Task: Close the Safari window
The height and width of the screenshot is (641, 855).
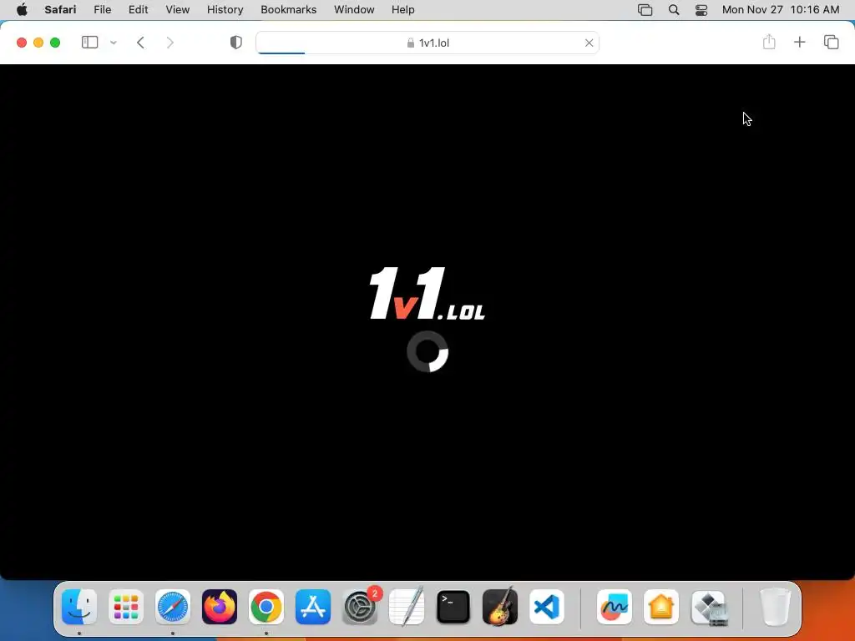Action: (x=22, y=43)
